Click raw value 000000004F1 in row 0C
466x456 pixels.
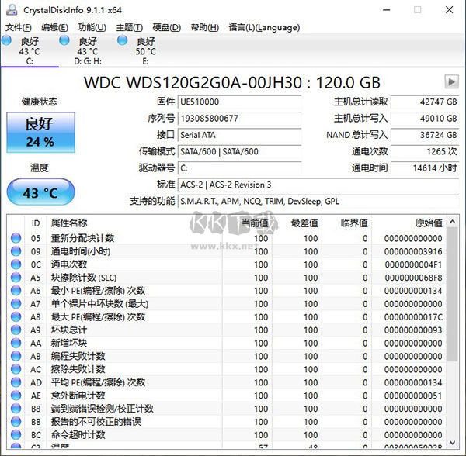pos(413,264)
